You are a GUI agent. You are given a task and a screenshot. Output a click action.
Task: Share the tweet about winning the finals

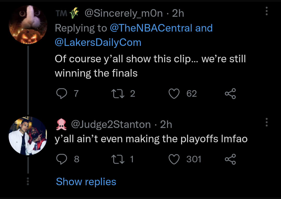point(230,94)
